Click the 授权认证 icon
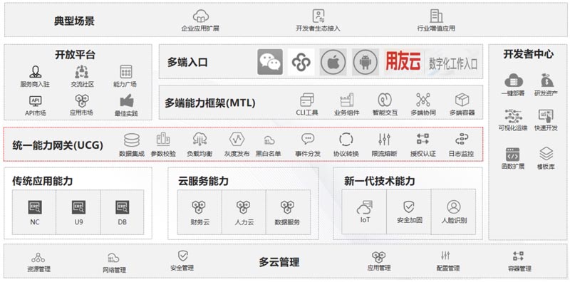This screenshot has height=282, width=570. [x=423, y=140]
